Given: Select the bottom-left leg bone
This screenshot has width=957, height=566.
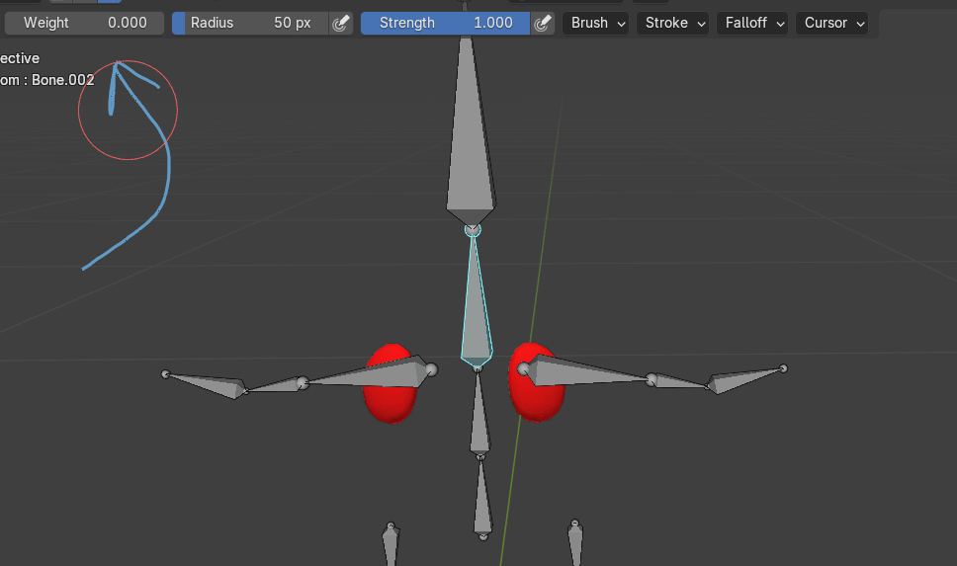Looking at the screenshot, I should coord(391,545).
